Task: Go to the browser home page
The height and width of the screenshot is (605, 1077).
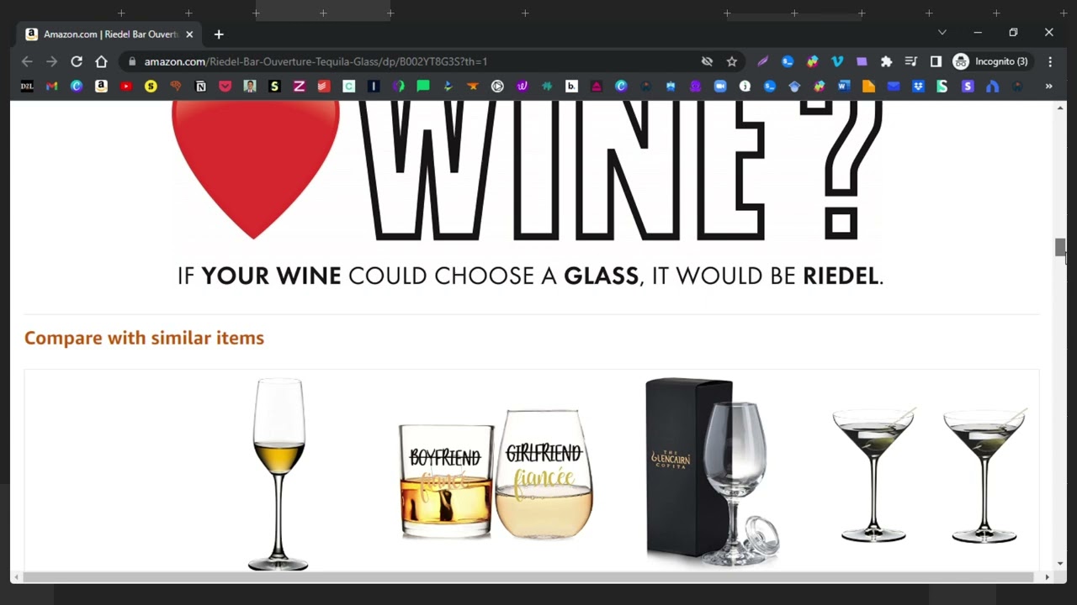Action: [x=101, y=61]
